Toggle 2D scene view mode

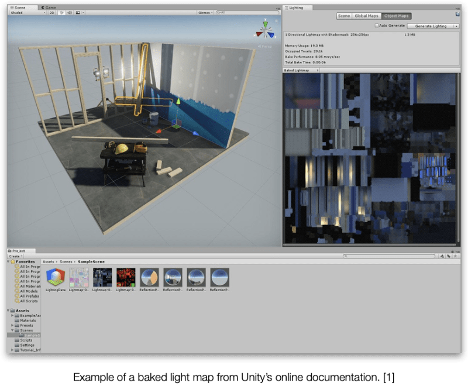pyautogui.click(x=51, y=13)
